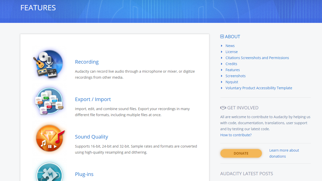Click the arrow bullet before News

[x=222, y=46]
